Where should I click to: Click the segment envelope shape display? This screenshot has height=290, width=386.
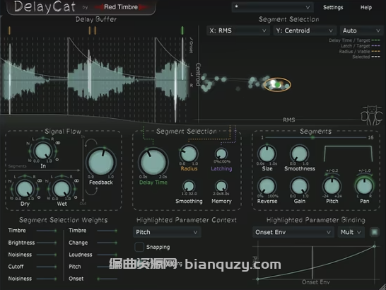pos(348,153)
